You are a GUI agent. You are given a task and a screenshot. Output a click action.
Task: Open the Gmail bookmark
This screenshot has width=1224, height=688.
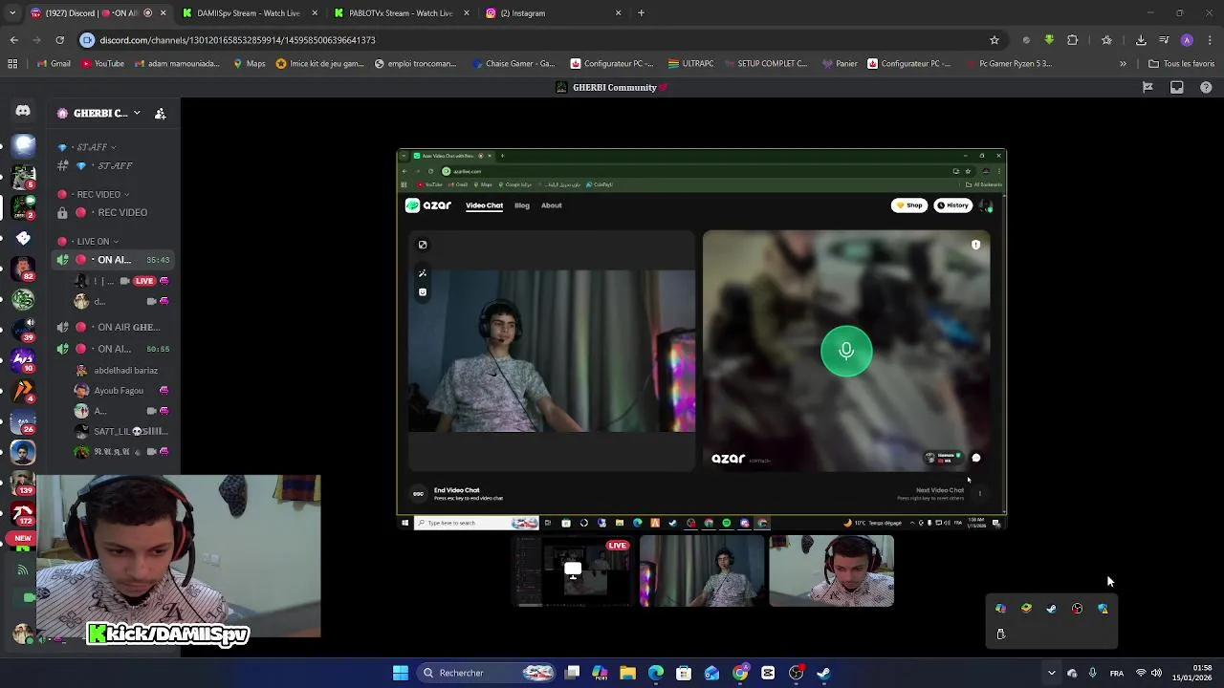pos(54,64)
